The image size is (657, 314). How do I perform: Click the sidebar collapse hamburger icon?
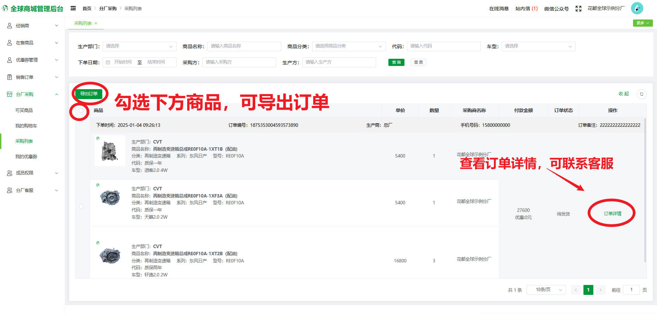[x=73, y=8]
